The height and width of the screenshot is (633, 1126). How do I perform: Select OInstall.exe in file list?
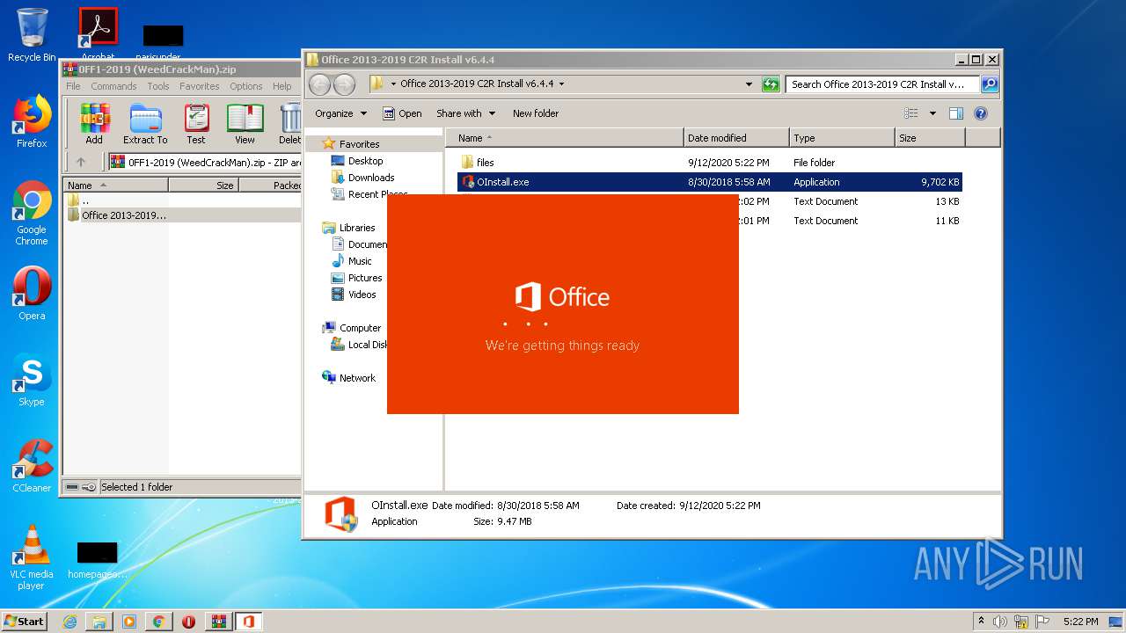709,182
